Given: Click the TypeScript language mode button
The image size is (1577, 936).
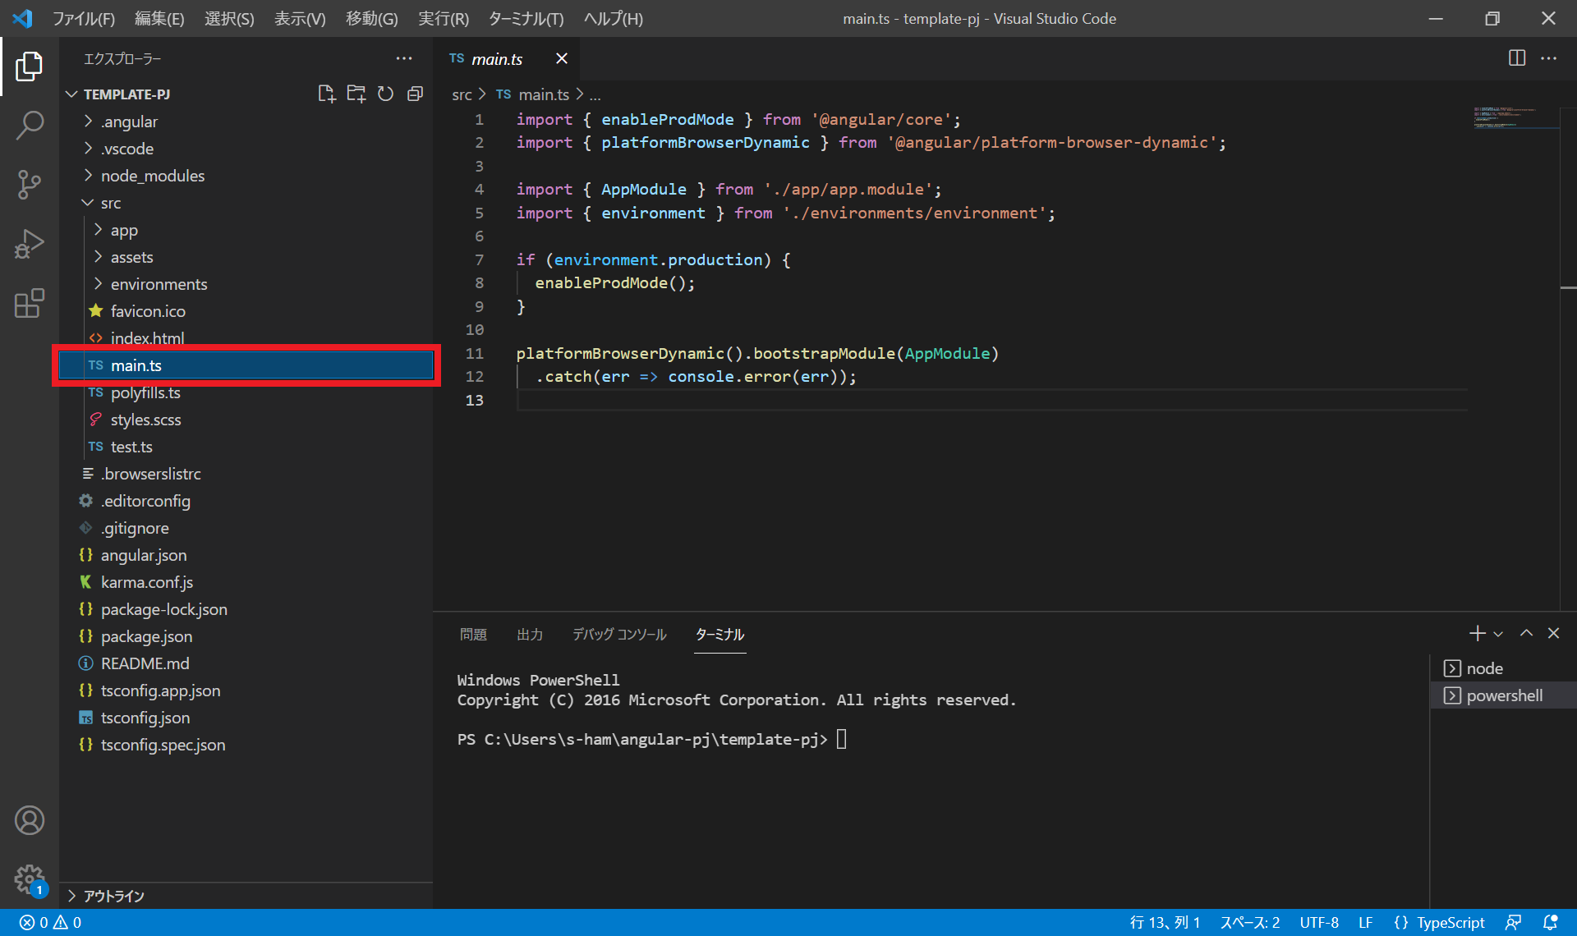Looking at the screenshot, I should tap(1450, 923).
